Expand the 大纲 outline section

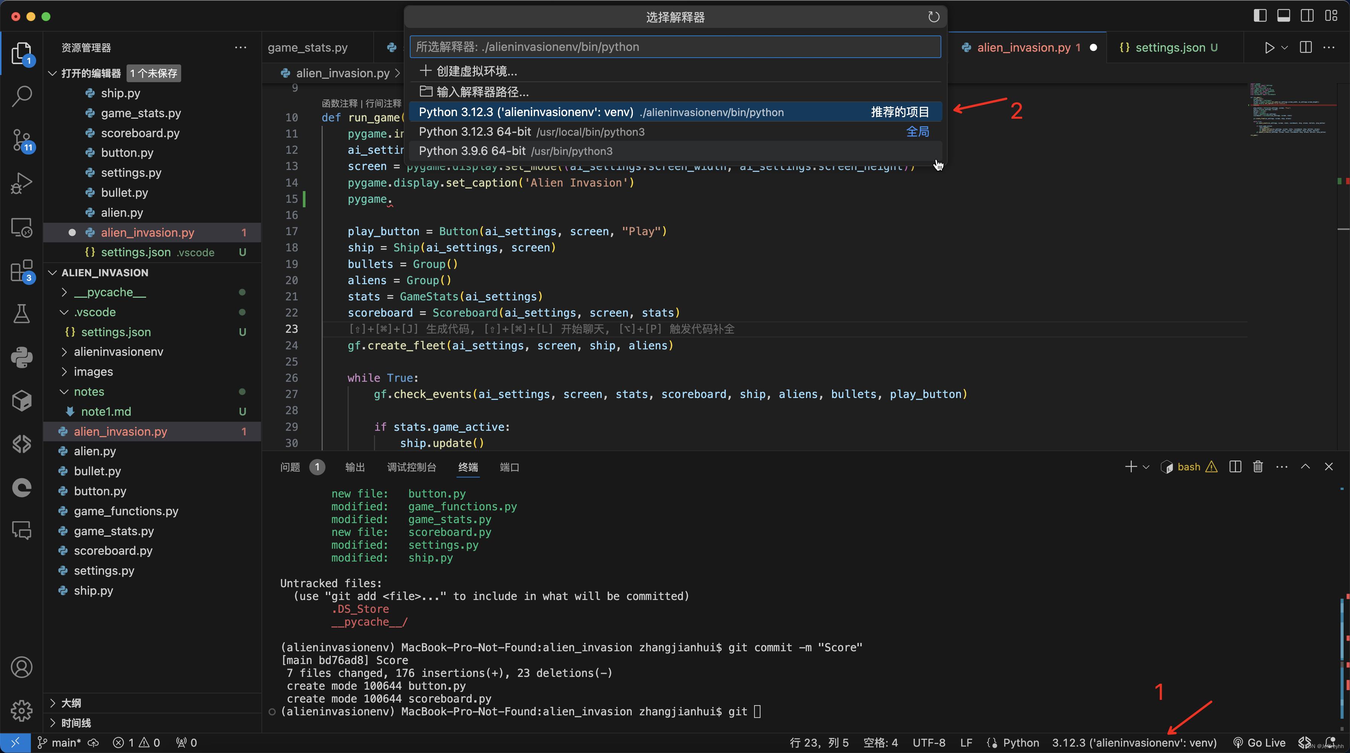(x=71, y=702)
